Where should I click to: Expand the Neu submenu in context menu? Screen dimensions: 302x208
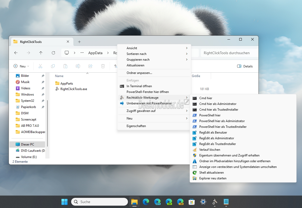pyautogui.click(x=154, y=118)
